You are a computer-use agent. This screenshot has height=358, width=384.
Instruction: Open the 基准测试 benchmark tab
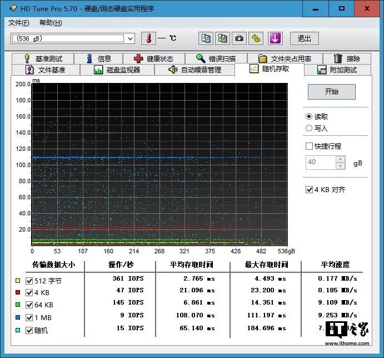click(x=43, y=58)
